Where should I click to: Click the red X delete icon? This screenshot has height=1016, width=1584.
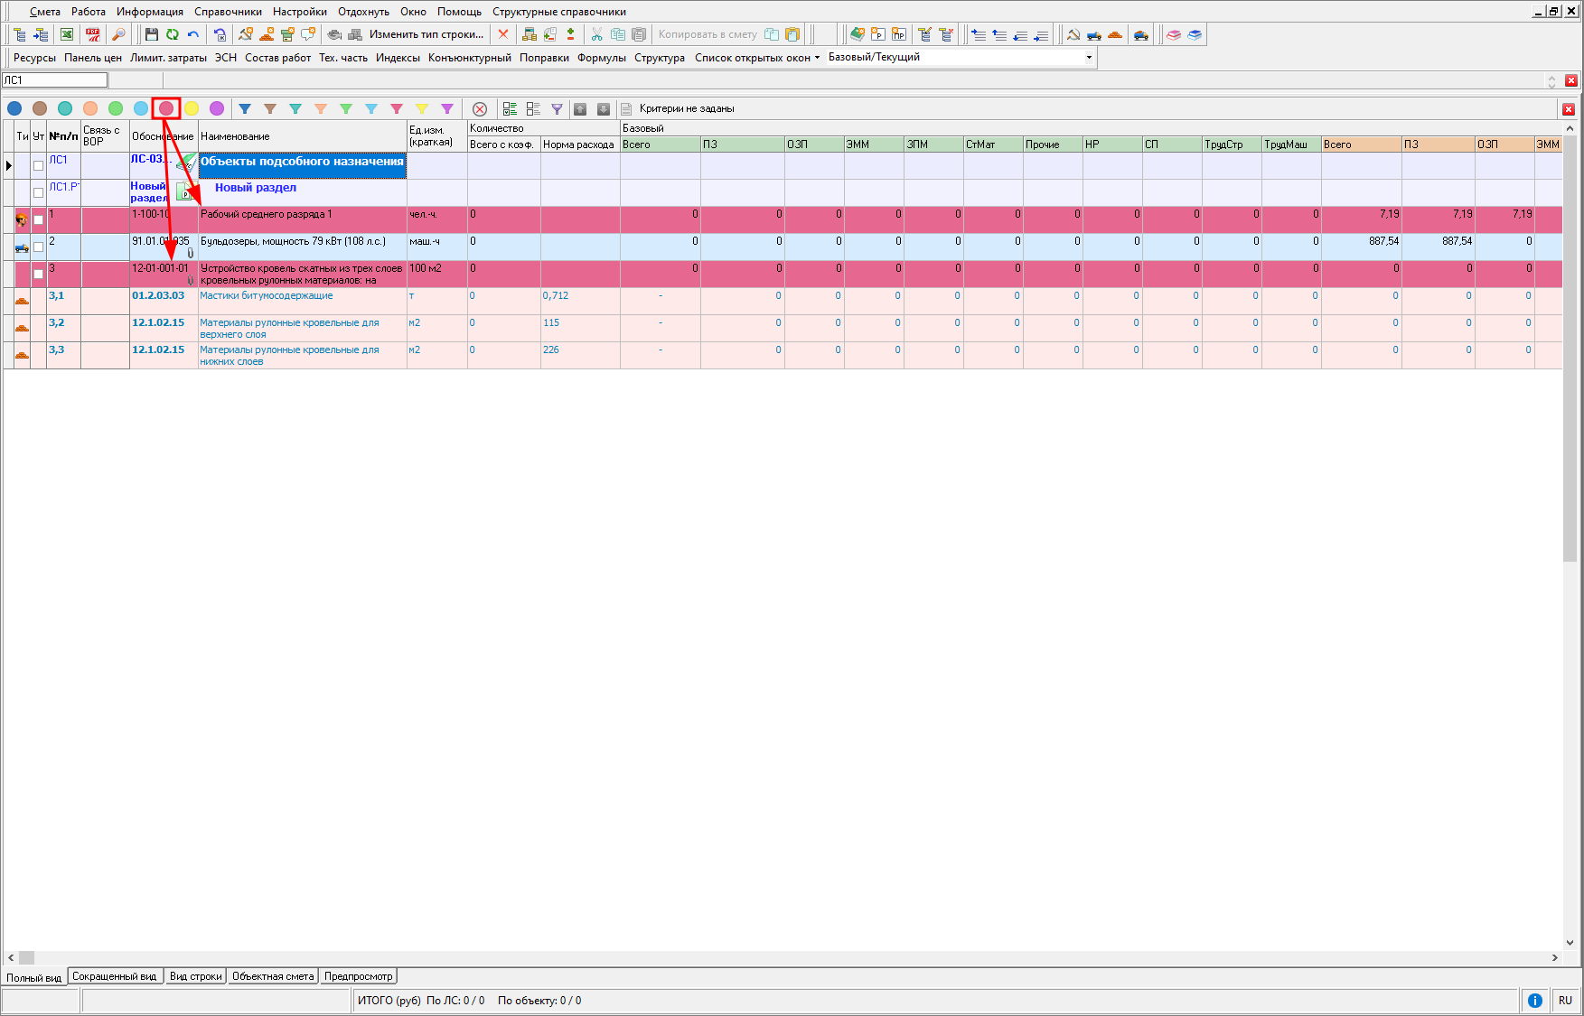tap(503, 34)
